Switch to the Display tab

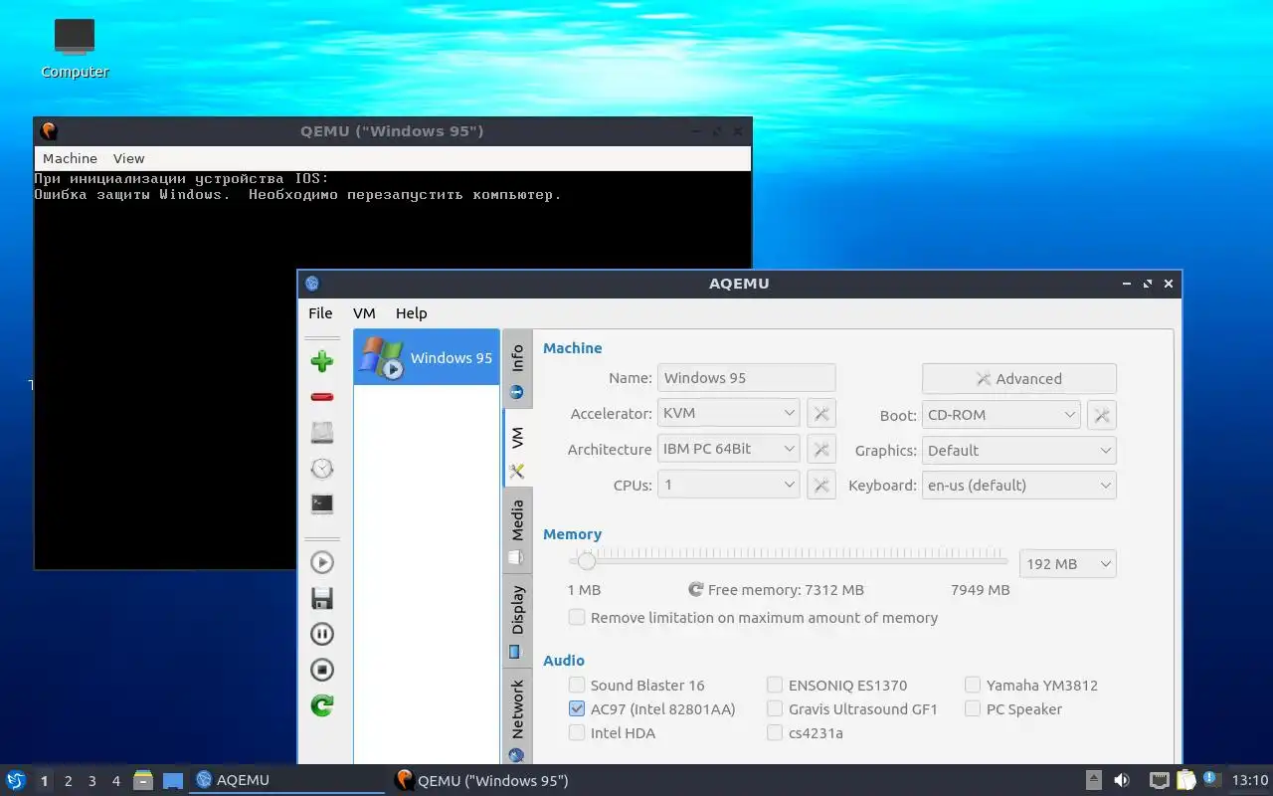(517, 619)
